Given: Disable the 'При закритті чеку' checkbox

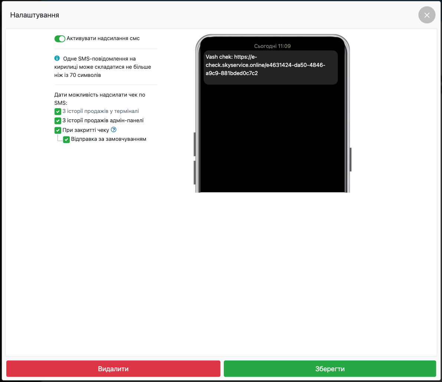Looking at the screenshot, I should click(x=58, y=130).
